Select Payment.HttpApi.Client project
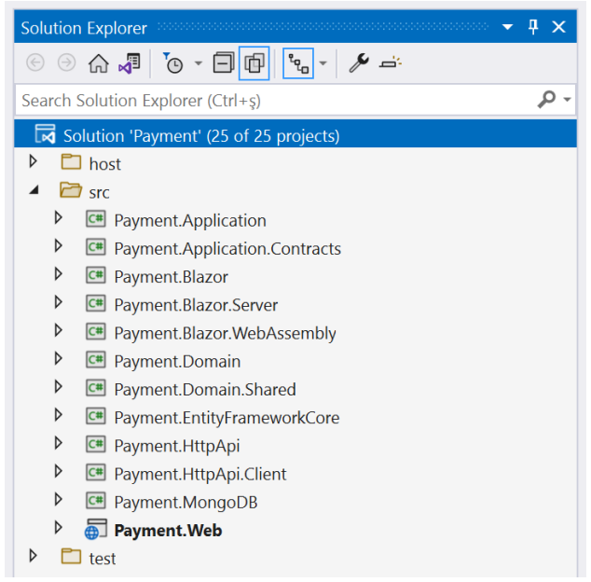 click(x=200, y=474)
